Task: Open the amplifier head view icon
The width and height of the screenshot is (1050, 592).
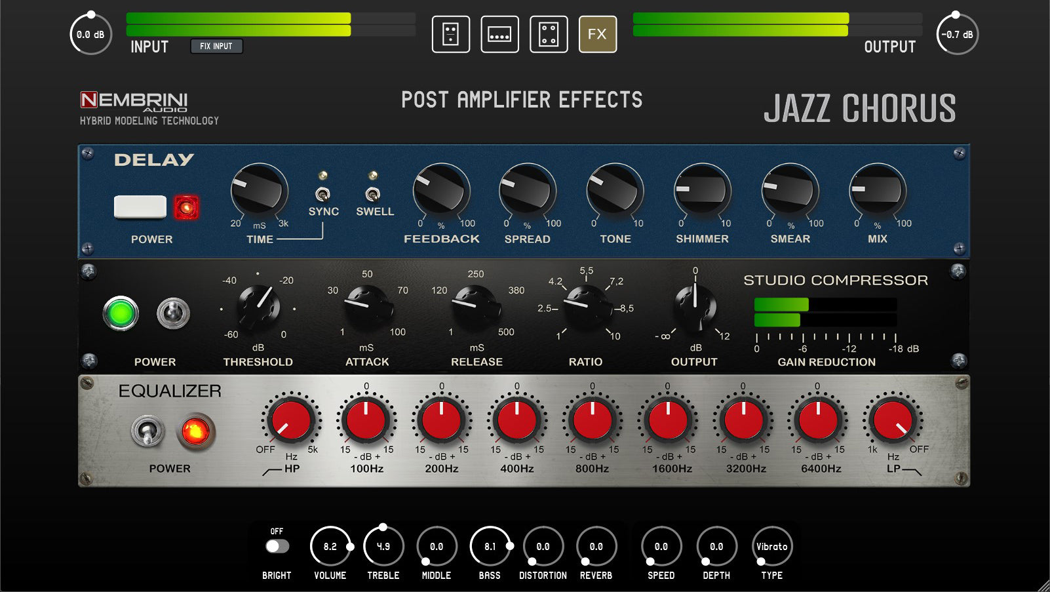Action: click(451, 34)
